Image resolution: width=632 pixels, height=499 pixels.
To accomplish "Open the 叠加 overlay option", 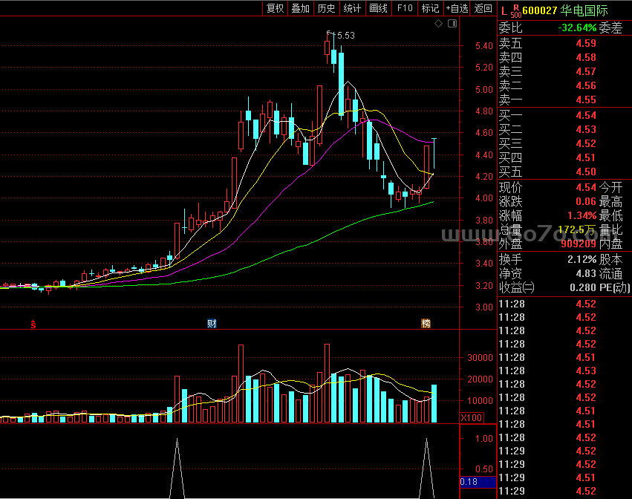I will [x=301, y=8].
